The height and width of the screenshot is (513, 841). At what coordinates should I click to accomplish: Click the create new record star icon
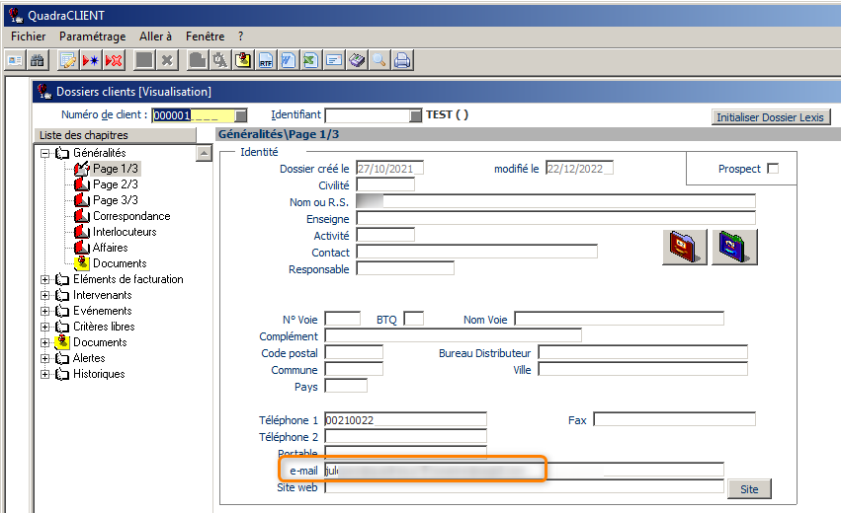pyautogui.click(x=91, y=60)
